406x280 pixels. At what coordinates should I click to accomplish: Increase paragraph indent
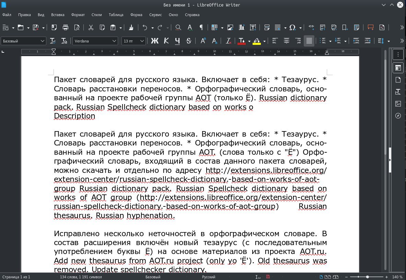[356, 41]
